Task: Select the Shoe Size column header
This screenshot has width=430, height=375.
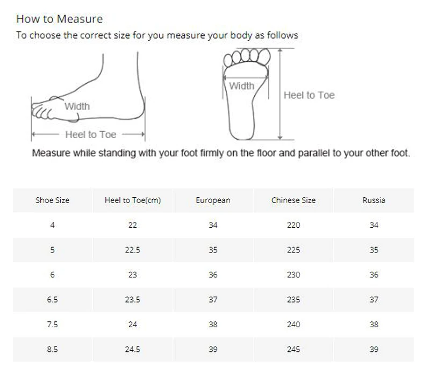Action: coord(52,200)
